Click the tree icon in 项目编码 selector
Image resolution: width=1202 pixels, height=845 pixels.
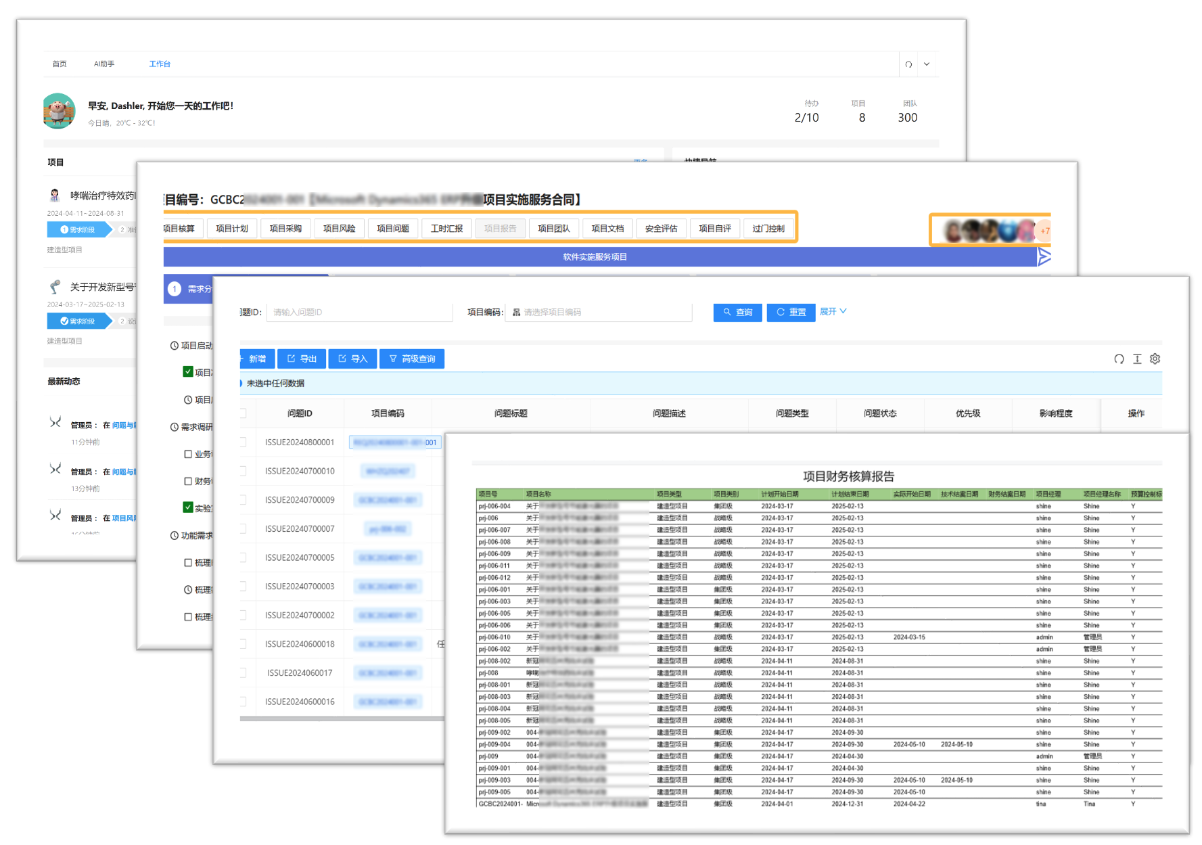coord(516,312)
